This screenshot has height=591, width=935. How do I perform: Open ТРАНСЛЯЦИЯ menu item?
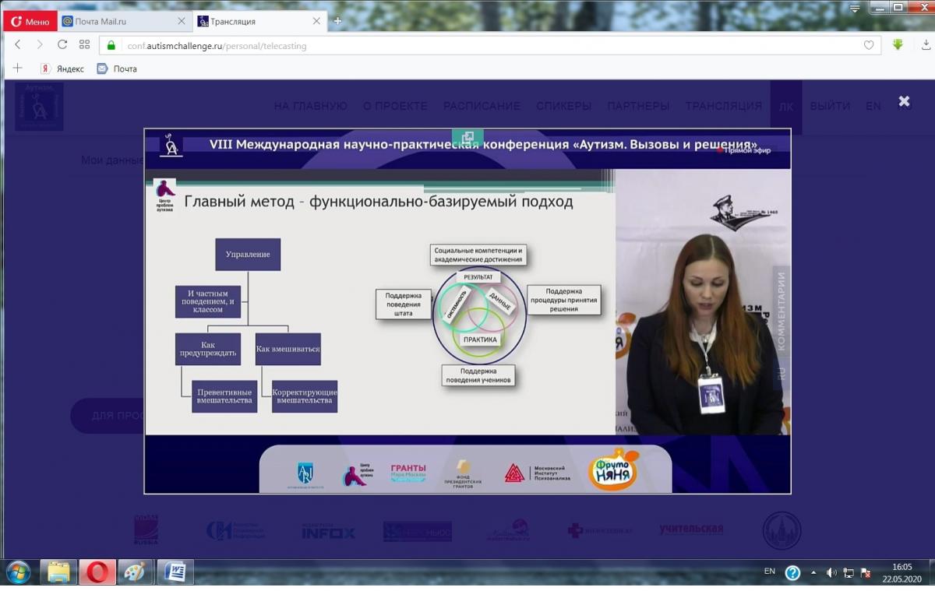click(723, 106)
